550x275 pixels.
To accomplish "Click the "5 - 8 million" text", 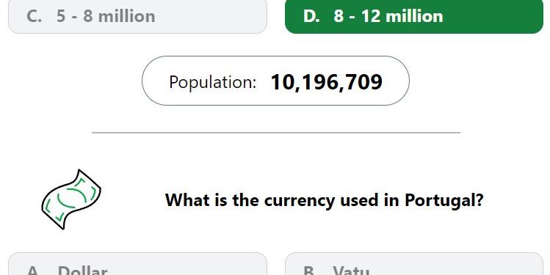I will pos(106,16).
